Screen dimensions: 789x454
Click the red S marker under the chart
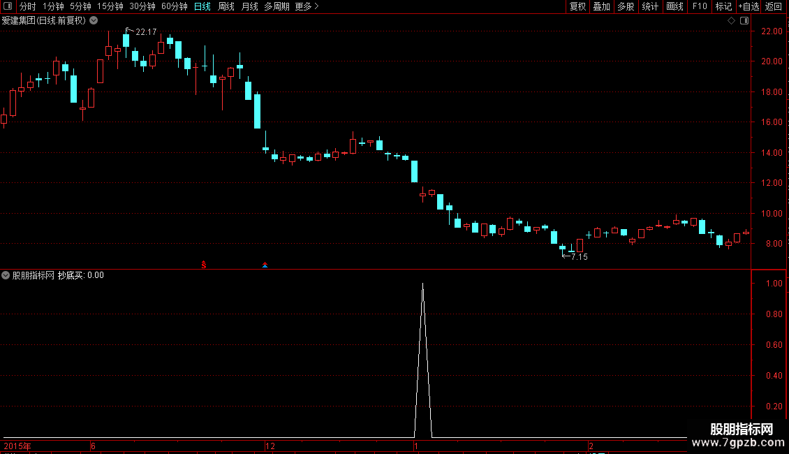click(204, 265)
